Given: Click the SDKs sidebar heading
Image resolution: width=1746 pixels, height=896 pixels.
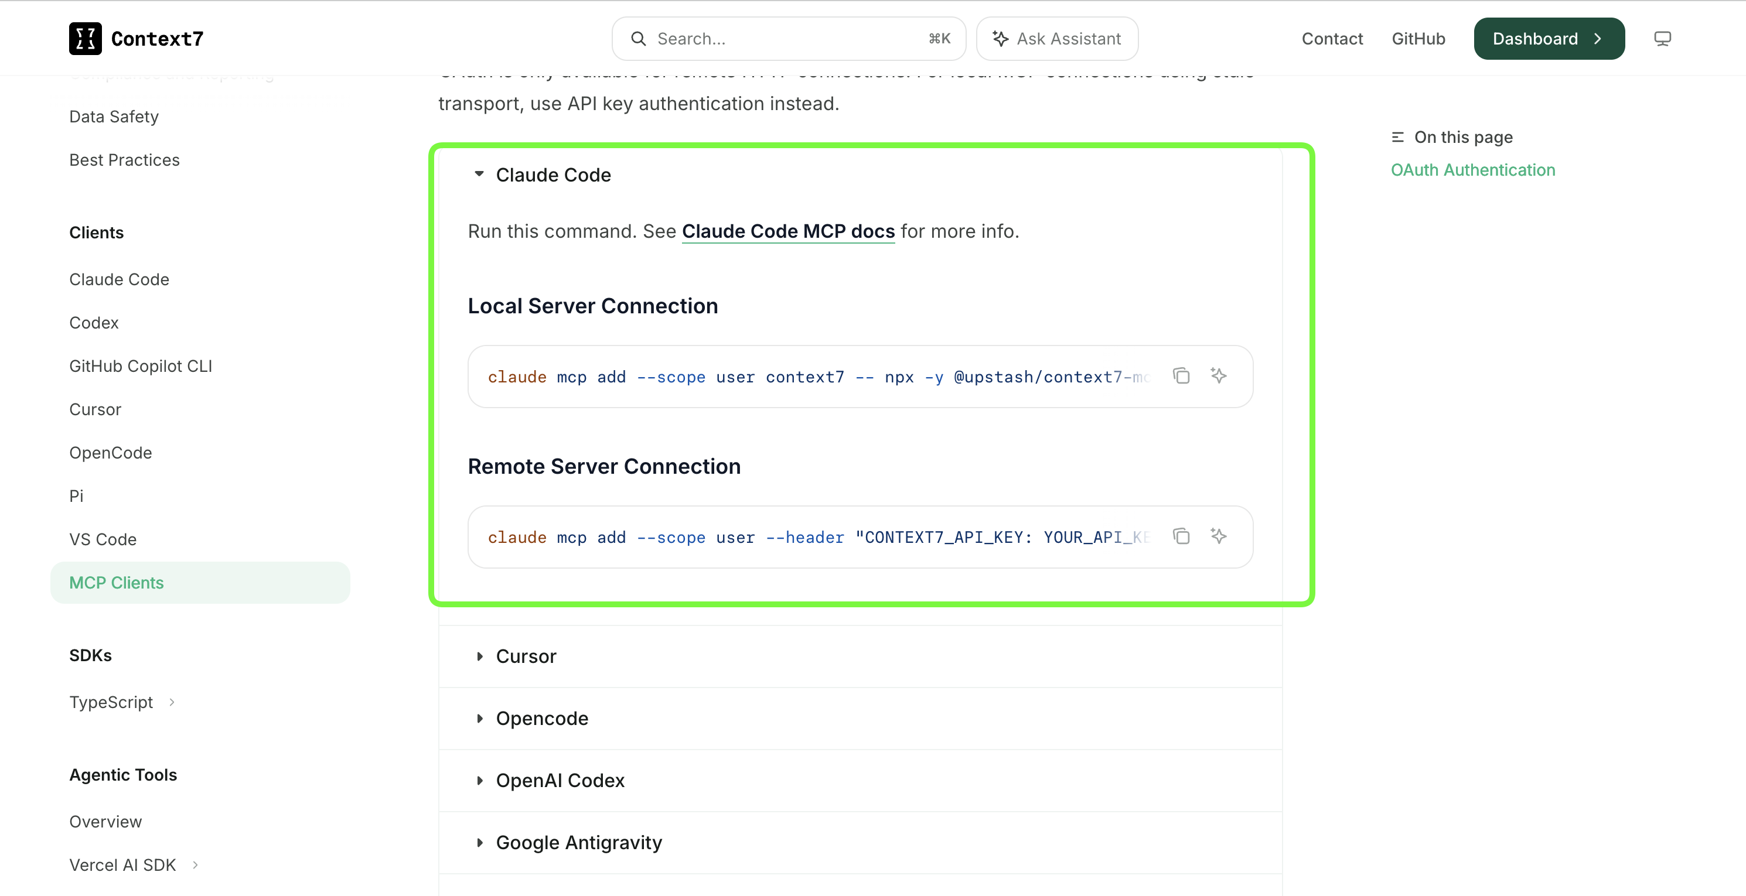Looking at the screenshot, I should (90, 655).
